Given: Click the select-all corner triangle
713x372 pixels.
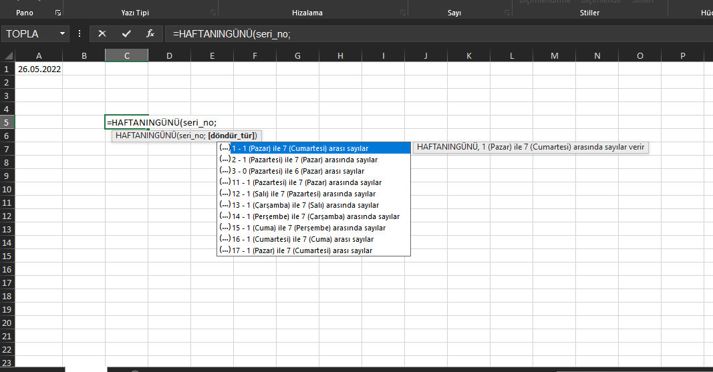Looking at the screenshot, I should point(8,56).
